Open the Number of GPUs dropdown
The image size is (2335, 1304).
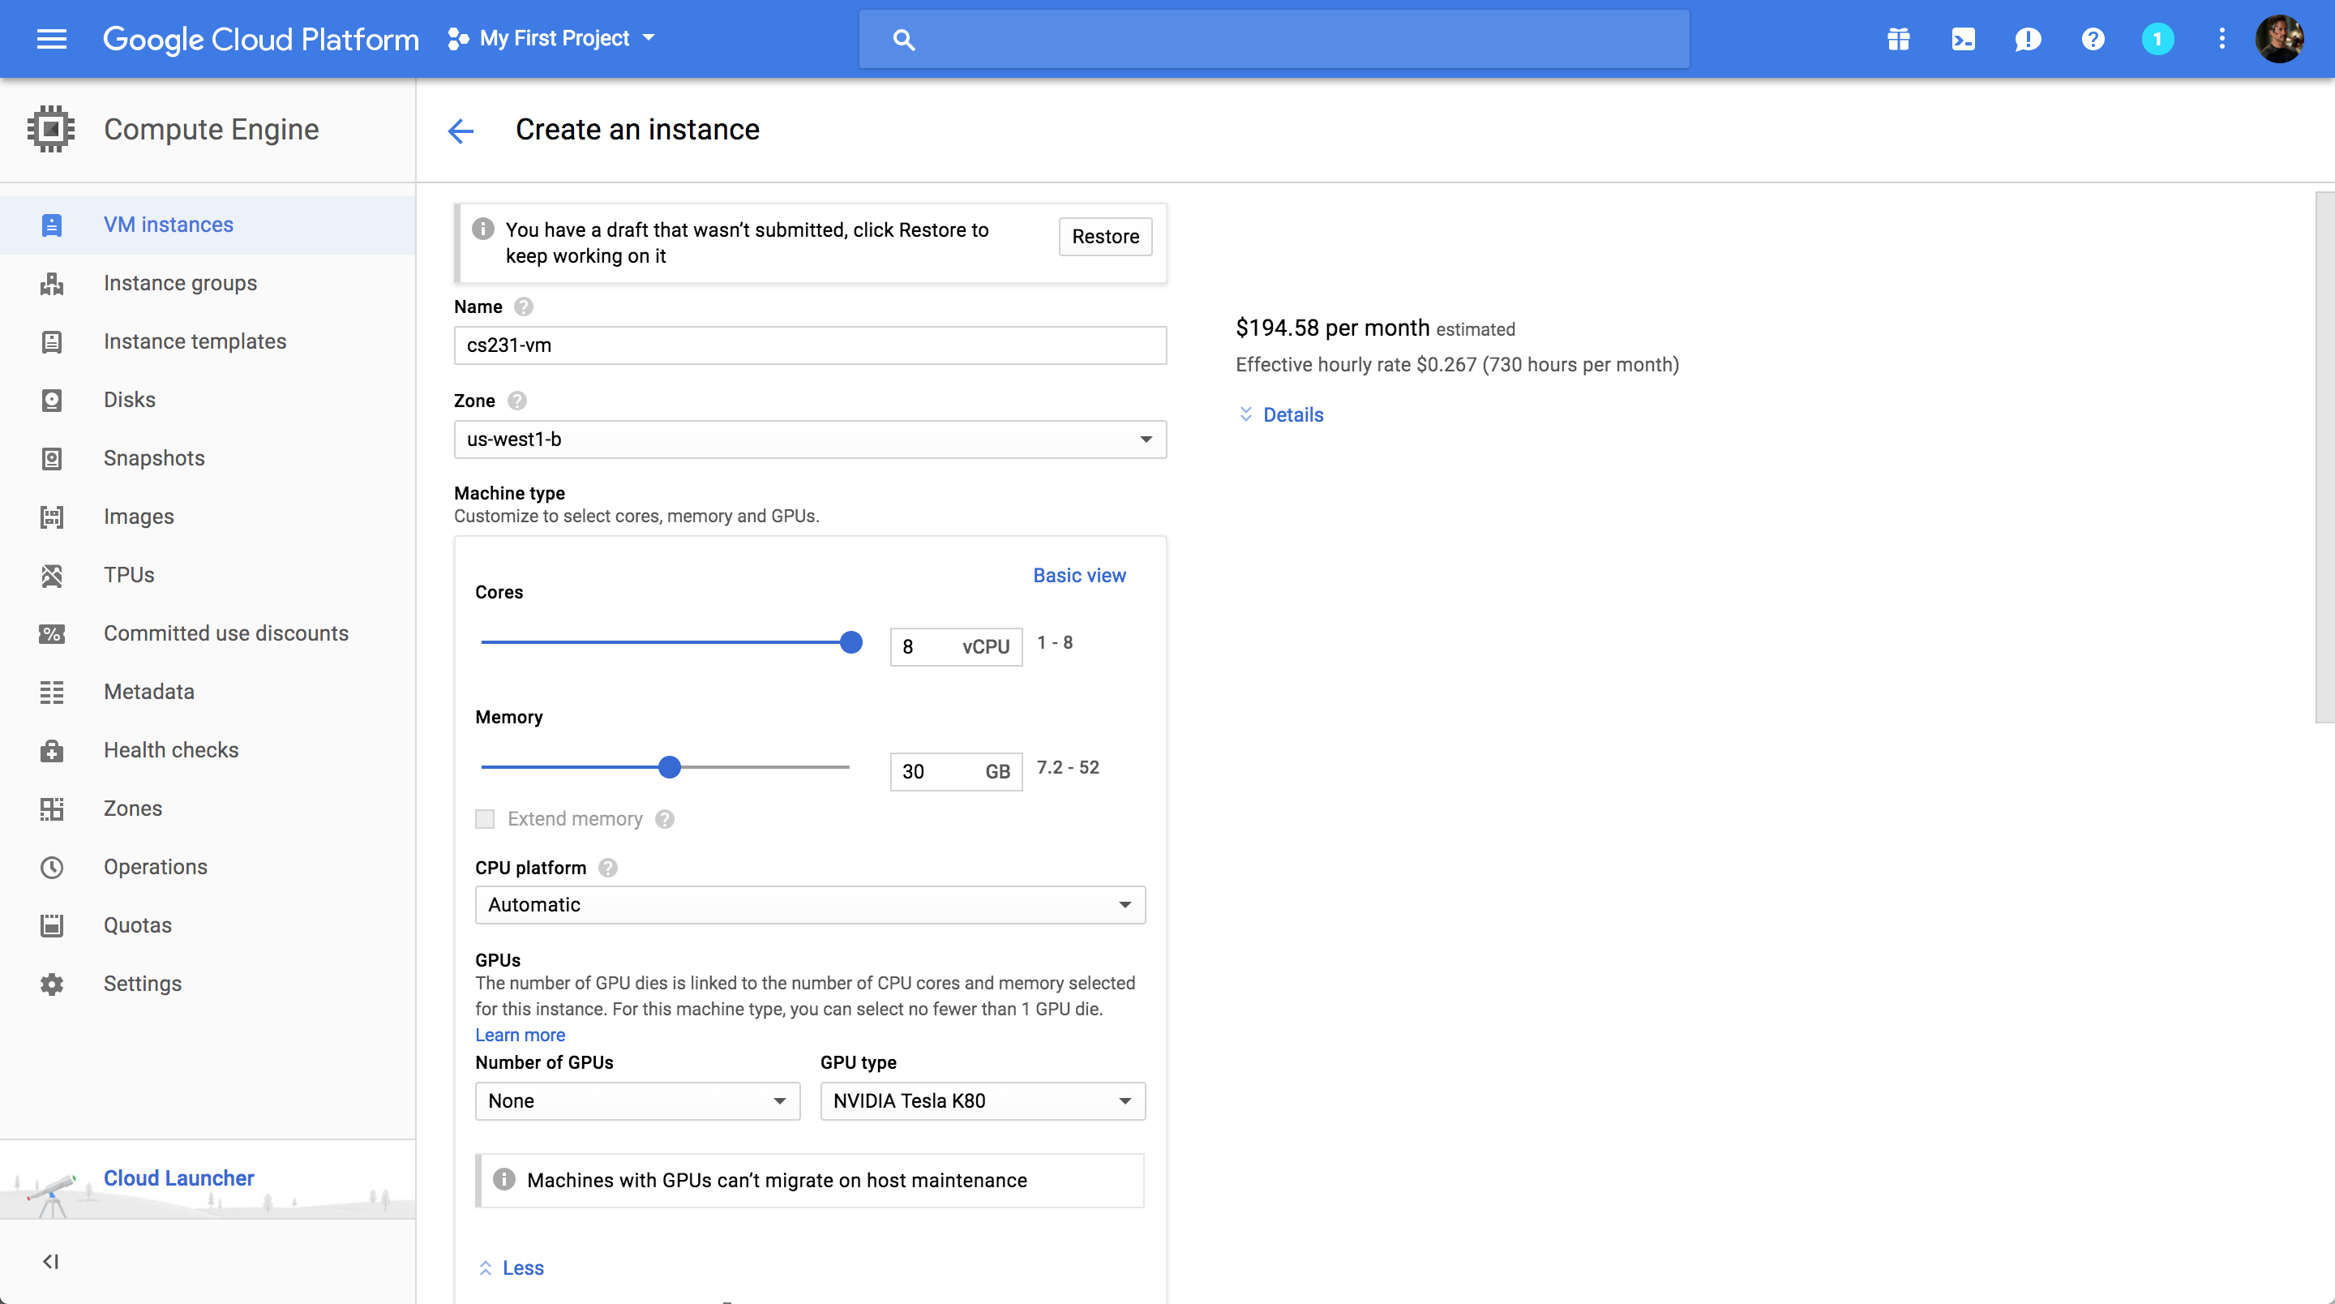click(637, 1100)
